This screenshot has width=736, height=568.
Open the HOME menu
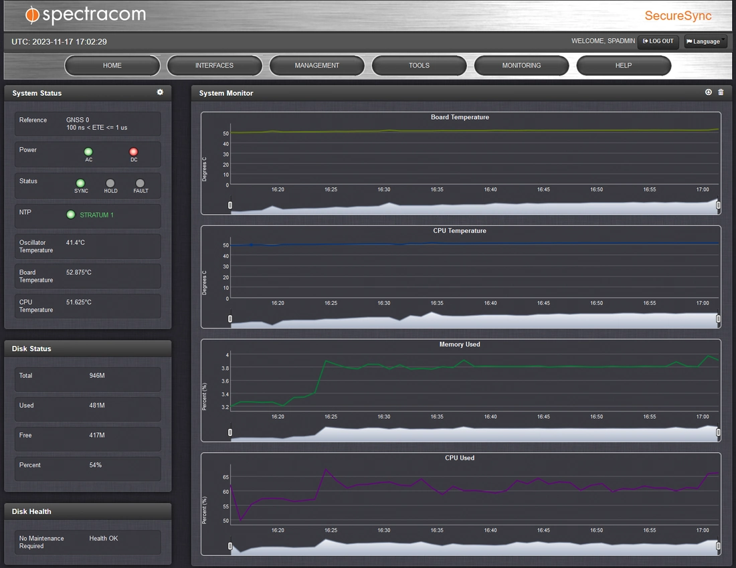click(x=112, y=66)
